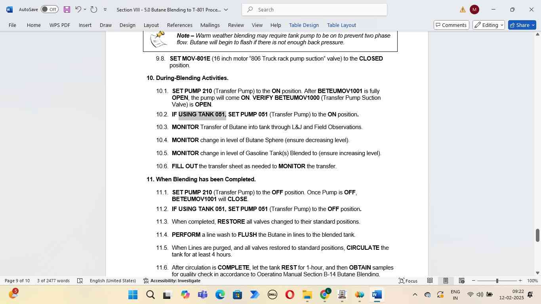Click the yellow warning alert icon
The image size is (541, 304).
[x=463, y=9]
